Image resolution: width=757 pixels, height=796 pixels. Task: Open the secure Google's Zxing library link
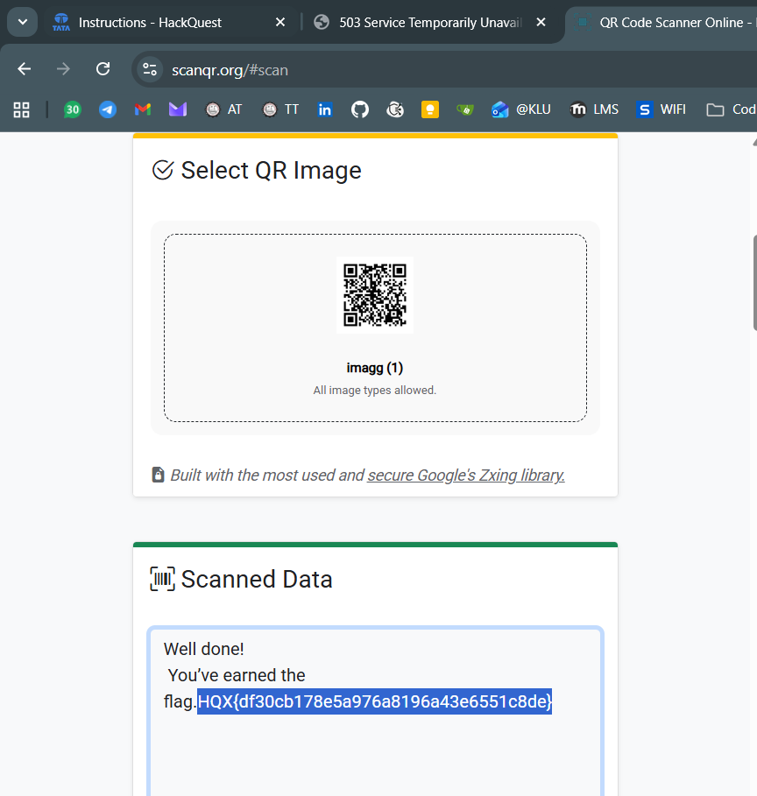pos(466,475)
